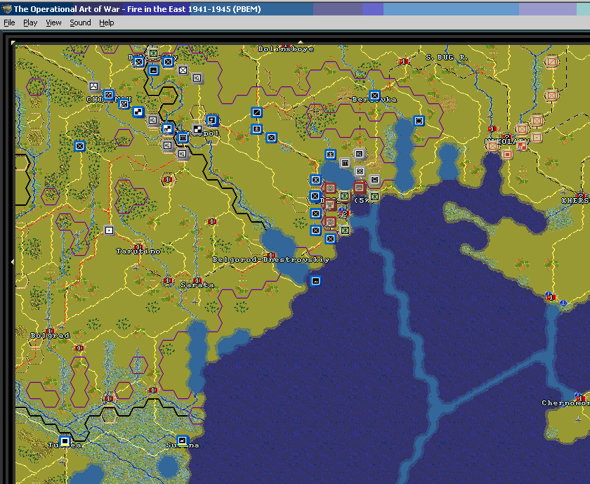This screenshot has width=590, height=484.
Task: Select the gray checkered unit at Tiraspol
Action: 197,129
